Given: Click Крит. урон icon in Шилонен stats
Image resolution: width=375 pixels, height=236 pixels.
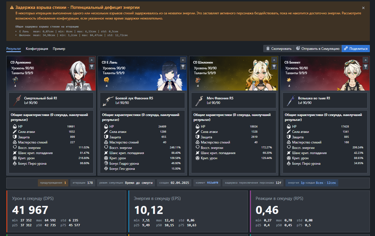Looking at the screenshot, I should 197,158.
